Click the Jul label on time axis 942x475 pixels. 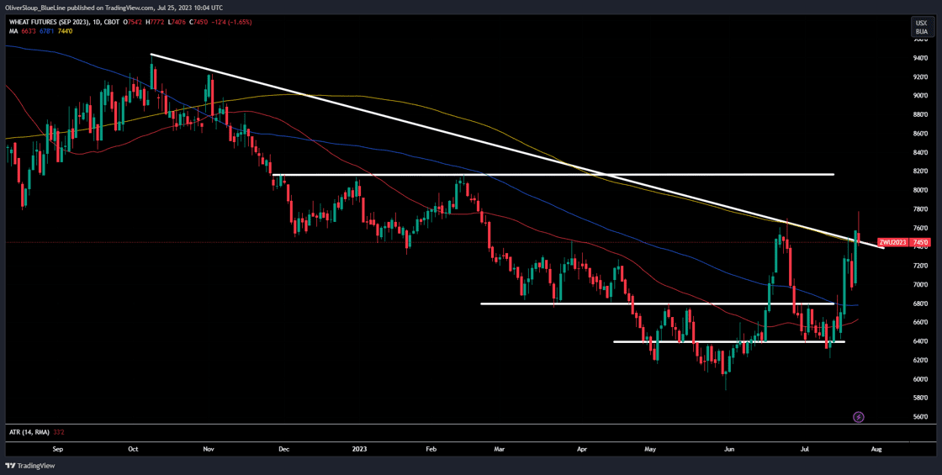click(x=805, y=449)
